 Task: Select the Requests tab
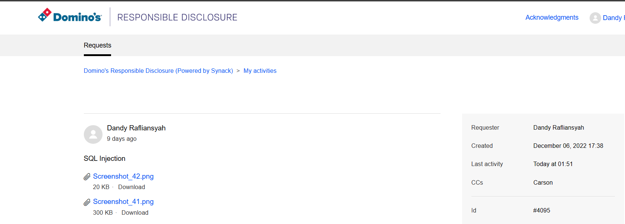point(97,45)
